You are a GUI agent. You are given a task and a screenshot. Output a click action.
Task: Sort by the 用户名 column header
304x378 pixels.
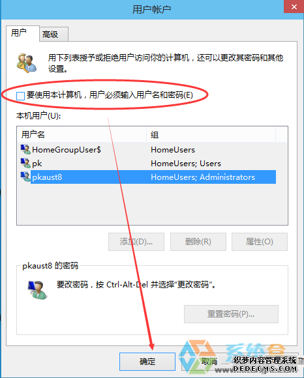82,134
